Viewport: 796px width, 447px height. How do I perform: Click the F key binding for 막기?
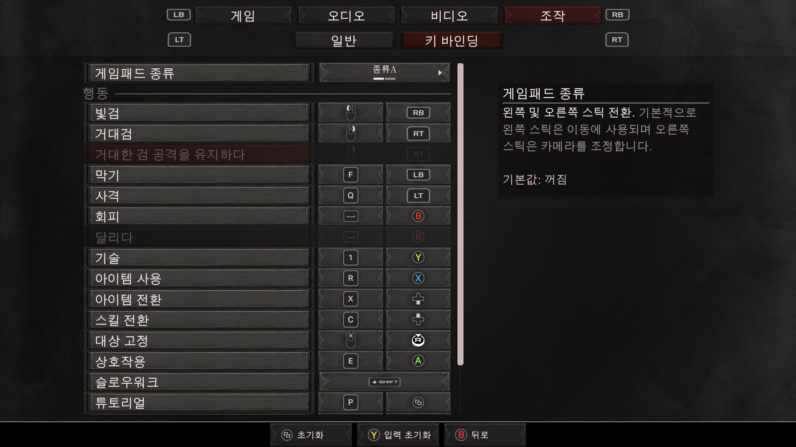351,175
